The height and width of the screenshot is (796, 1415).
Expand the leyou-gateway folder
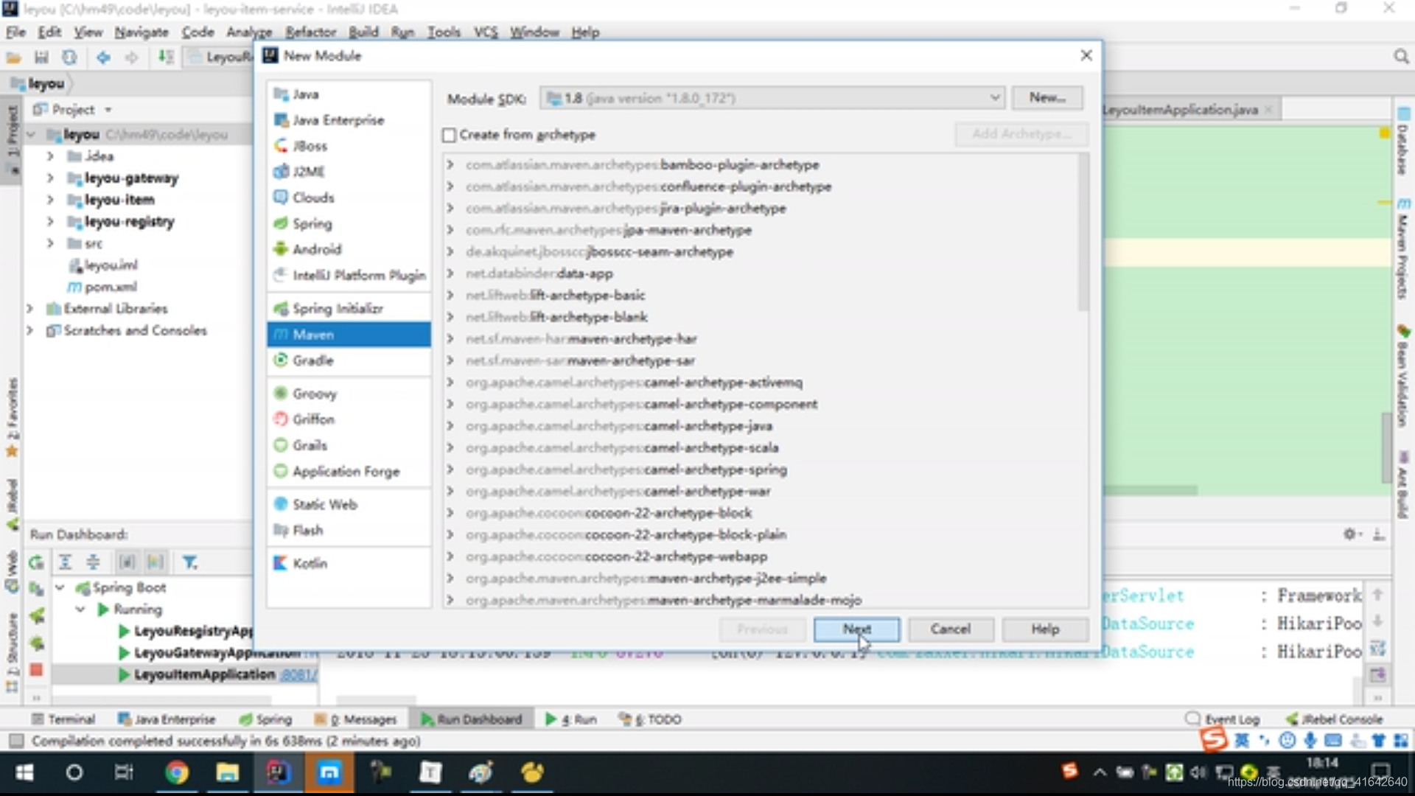(x=50, y=178)
